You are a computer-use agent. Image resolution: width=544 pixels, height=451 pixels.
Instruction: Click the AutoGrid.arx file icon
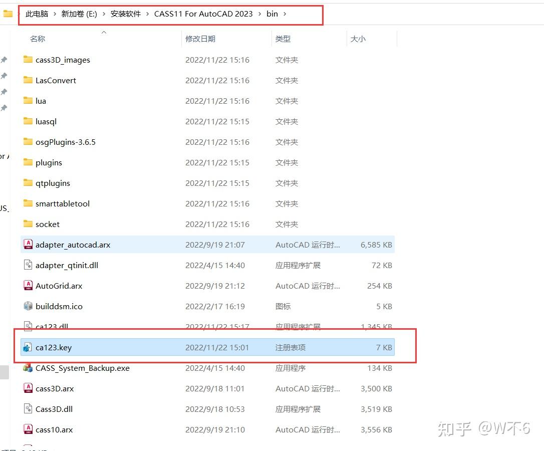(28, 286)
